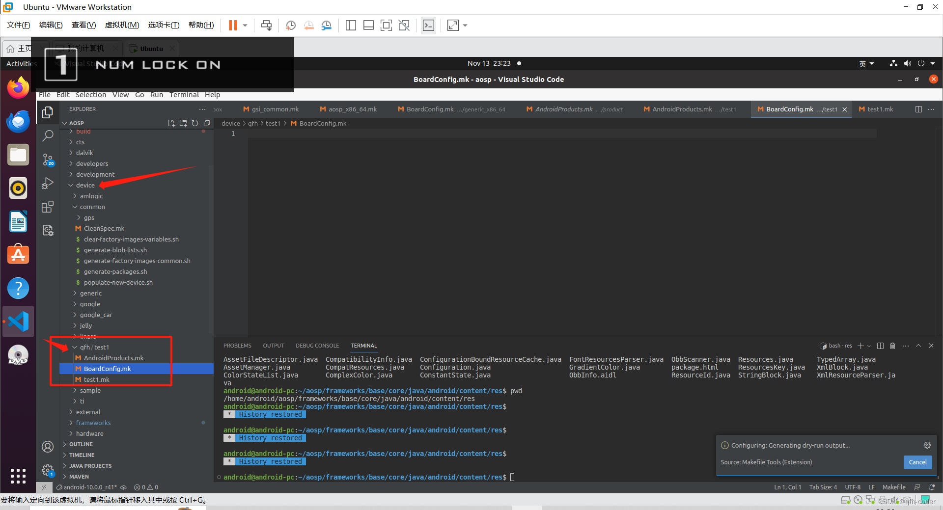Switch to test1.mk editor tab
The image size is (943, 510).
pyautogui.click(x=876, y=109)
